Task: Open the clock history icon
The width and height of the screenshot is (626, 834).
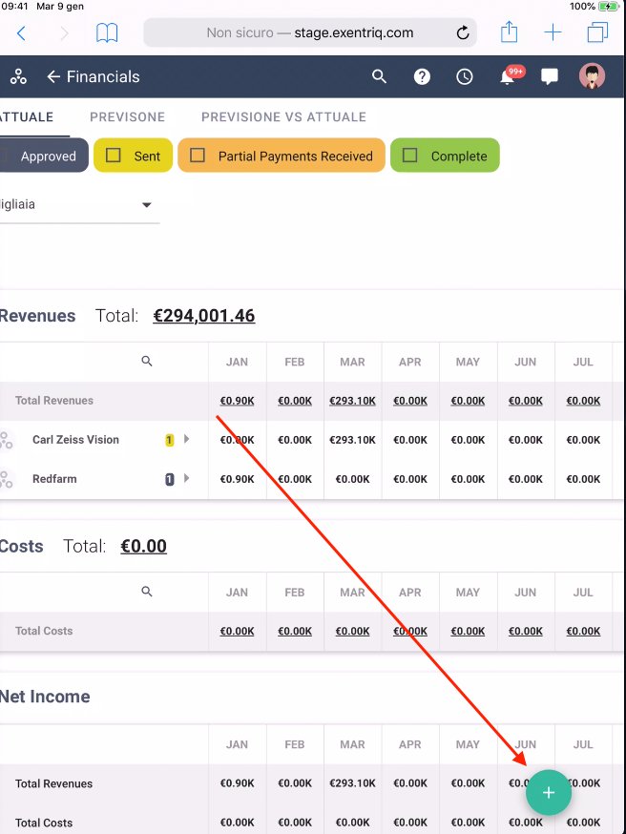Action: (465, 76)
